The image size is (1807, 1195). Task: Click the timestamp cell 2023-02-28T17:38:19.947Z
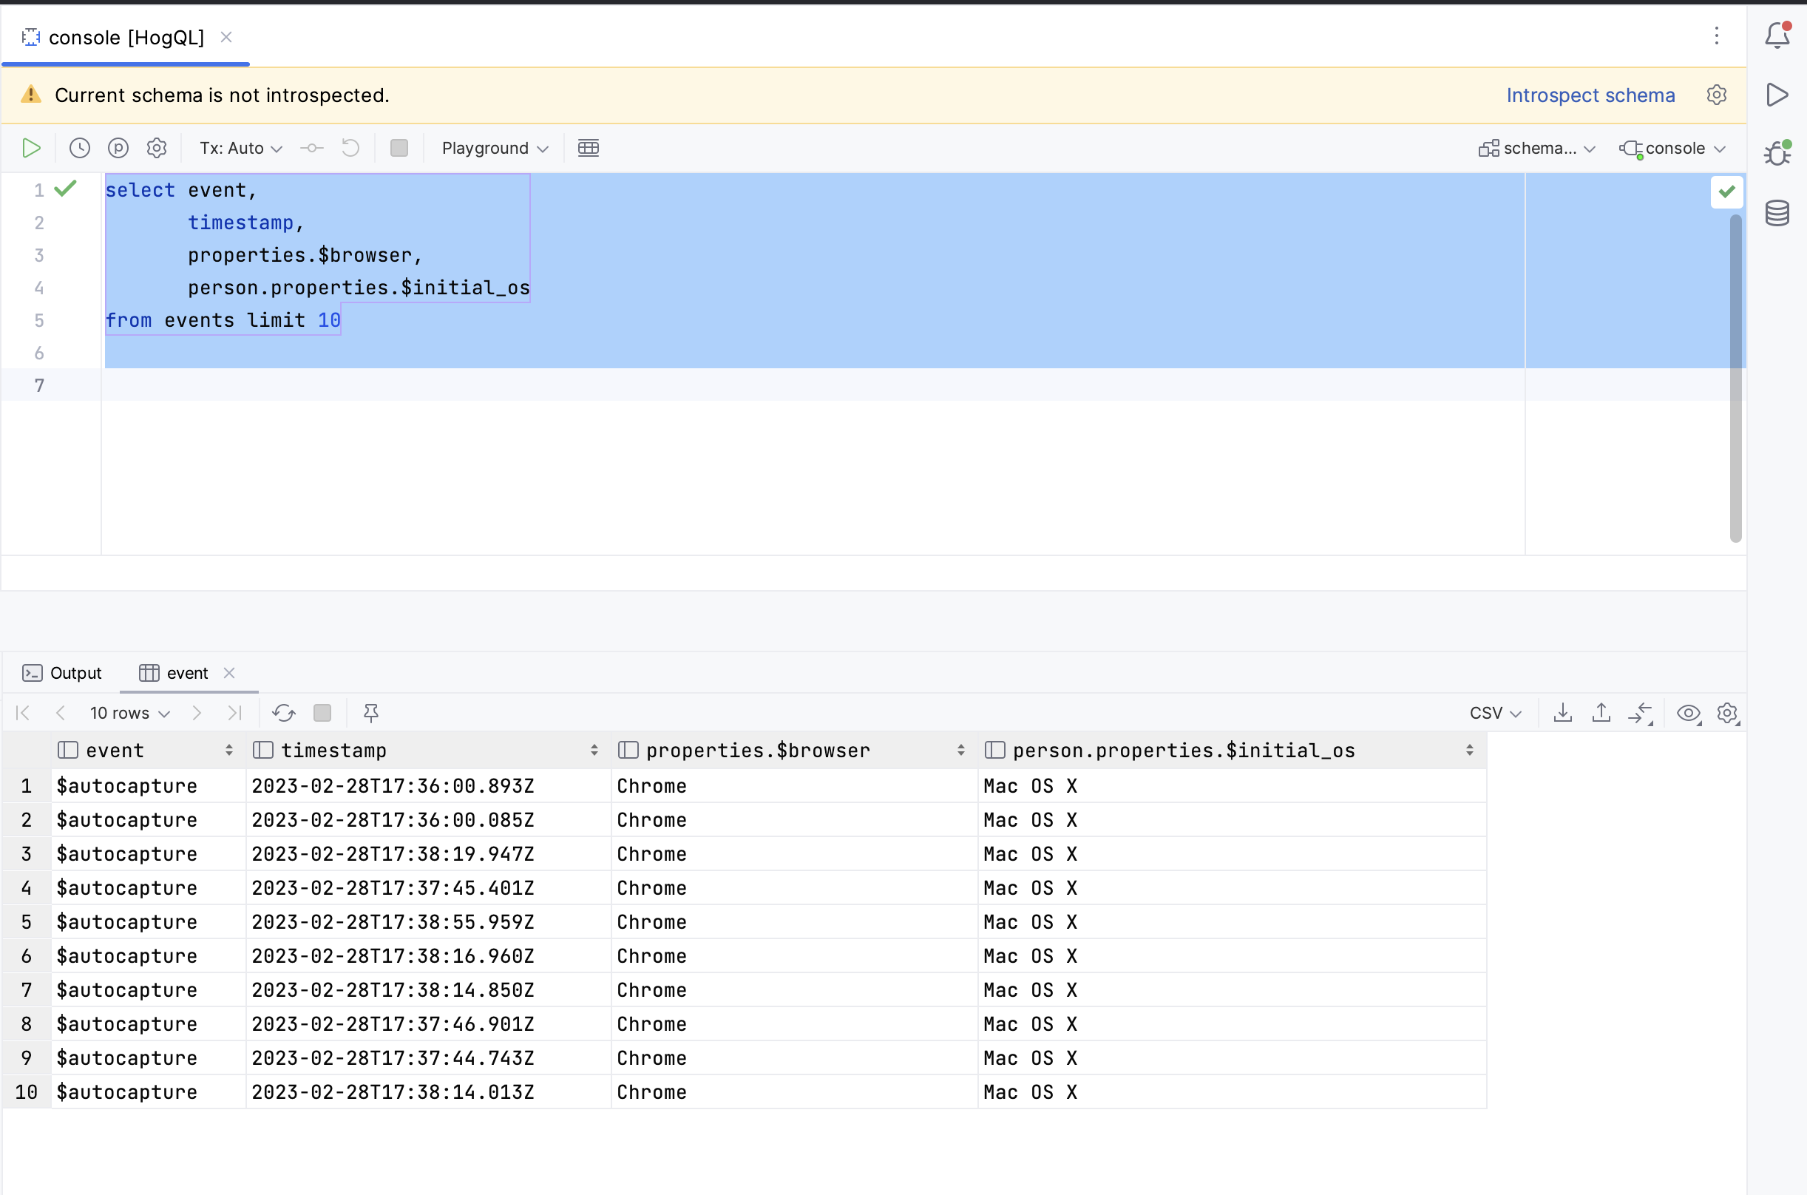(x=429, y=853)
